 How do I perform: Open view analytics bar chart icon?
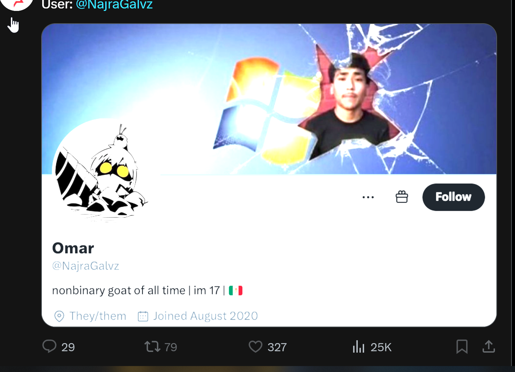point(358,347)
